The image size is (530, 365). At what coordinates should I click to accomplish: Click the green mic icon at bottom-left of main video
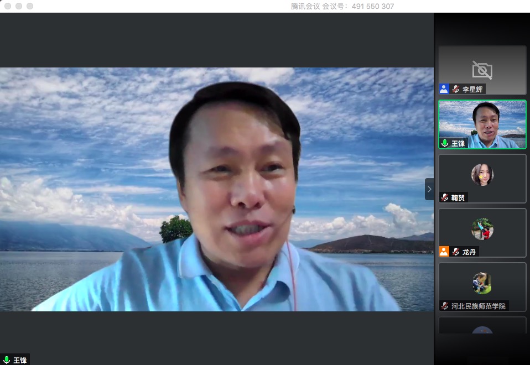point(7,360)
